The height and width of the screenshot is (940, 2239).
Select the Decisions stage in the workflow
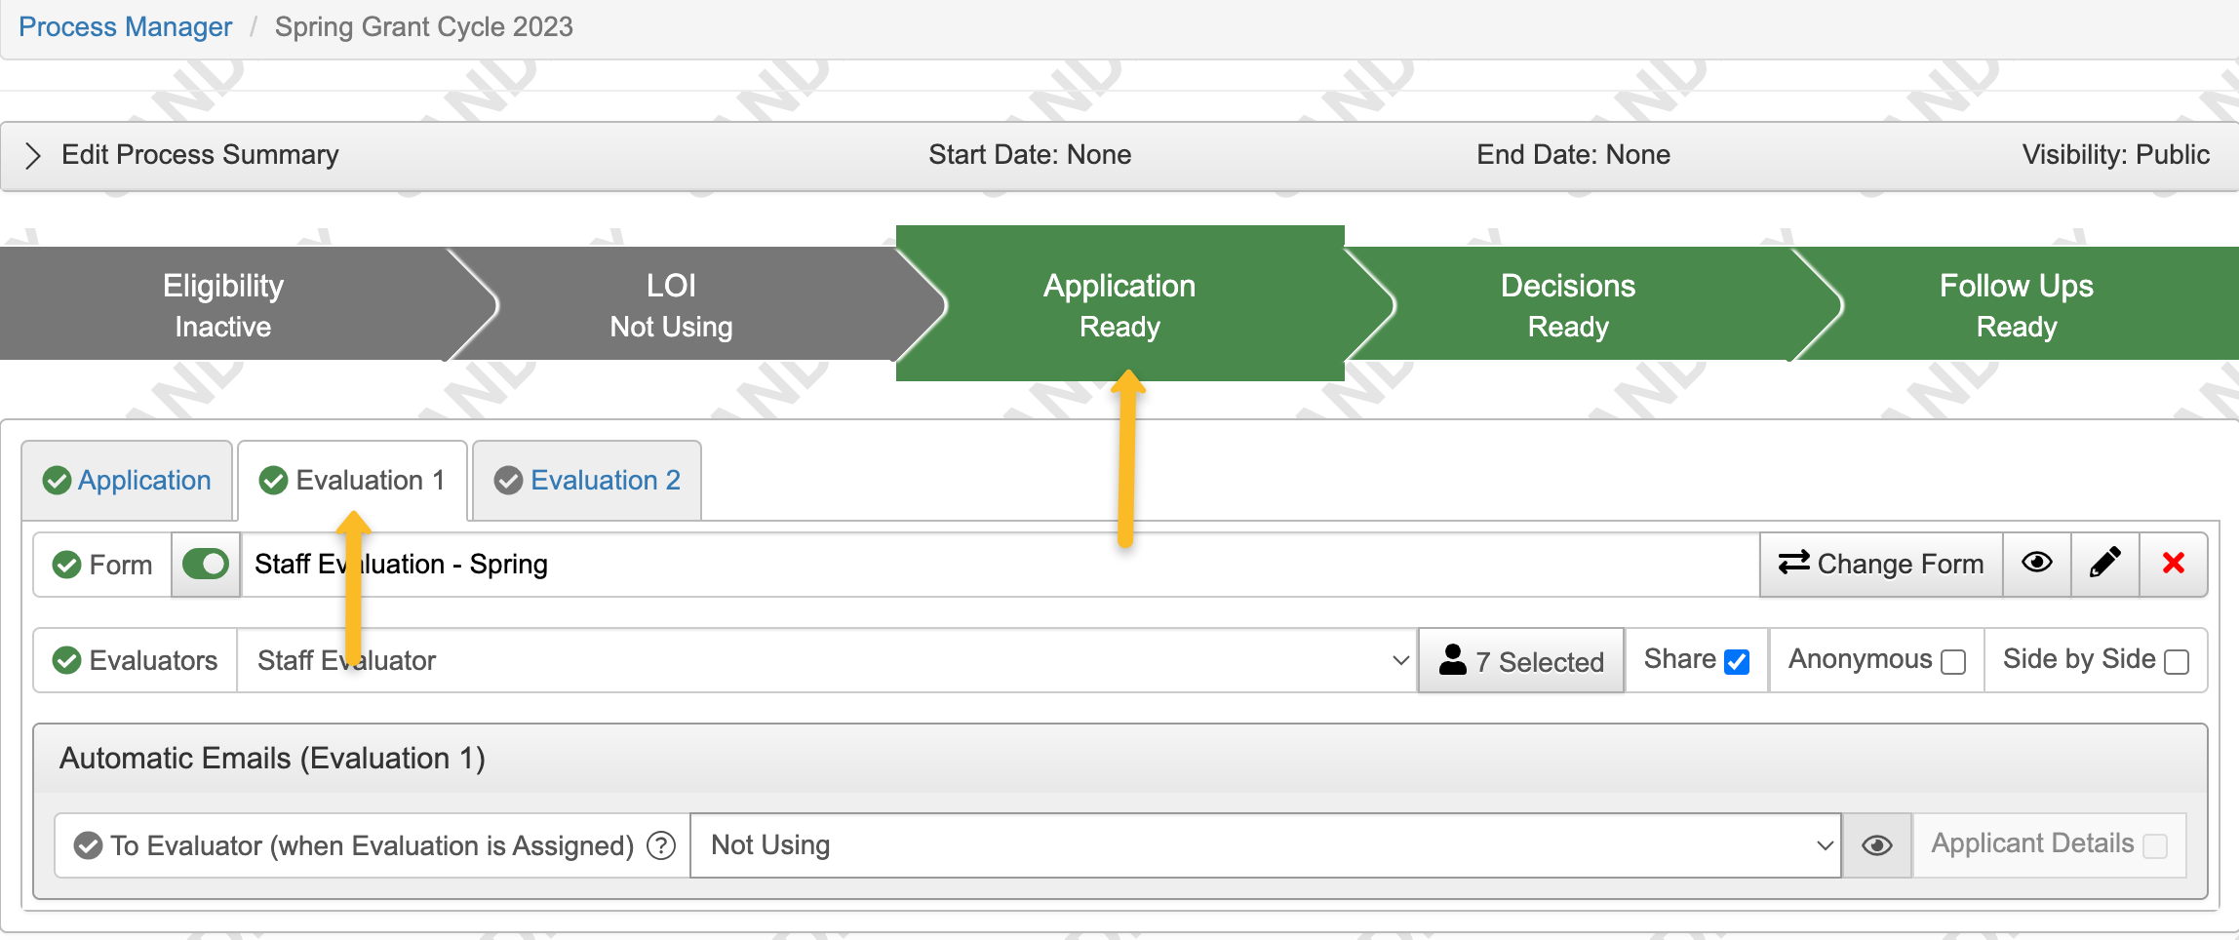tap(1567, 303)
